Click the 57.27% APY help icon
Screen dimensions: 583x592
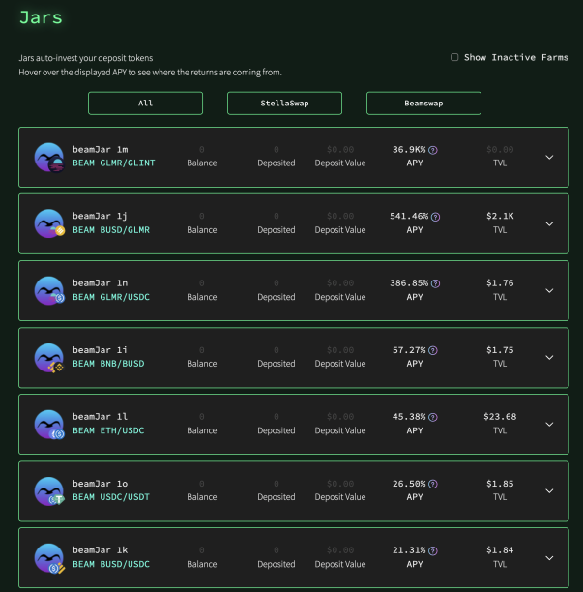pyautogui.click(x=433, y=351)
